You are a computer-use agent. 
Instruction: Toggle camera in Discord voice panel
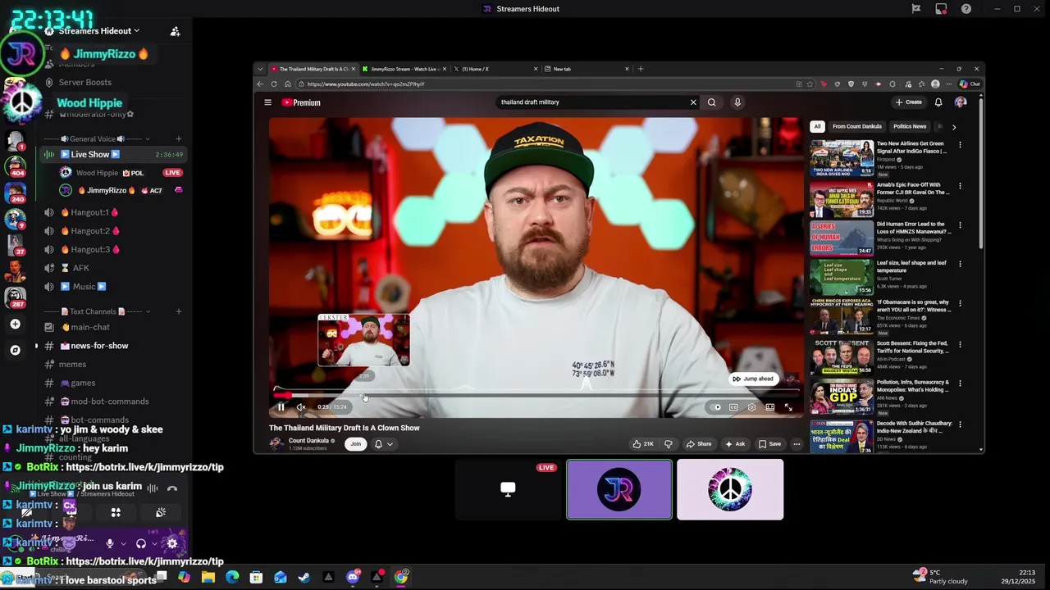(26, 513)
